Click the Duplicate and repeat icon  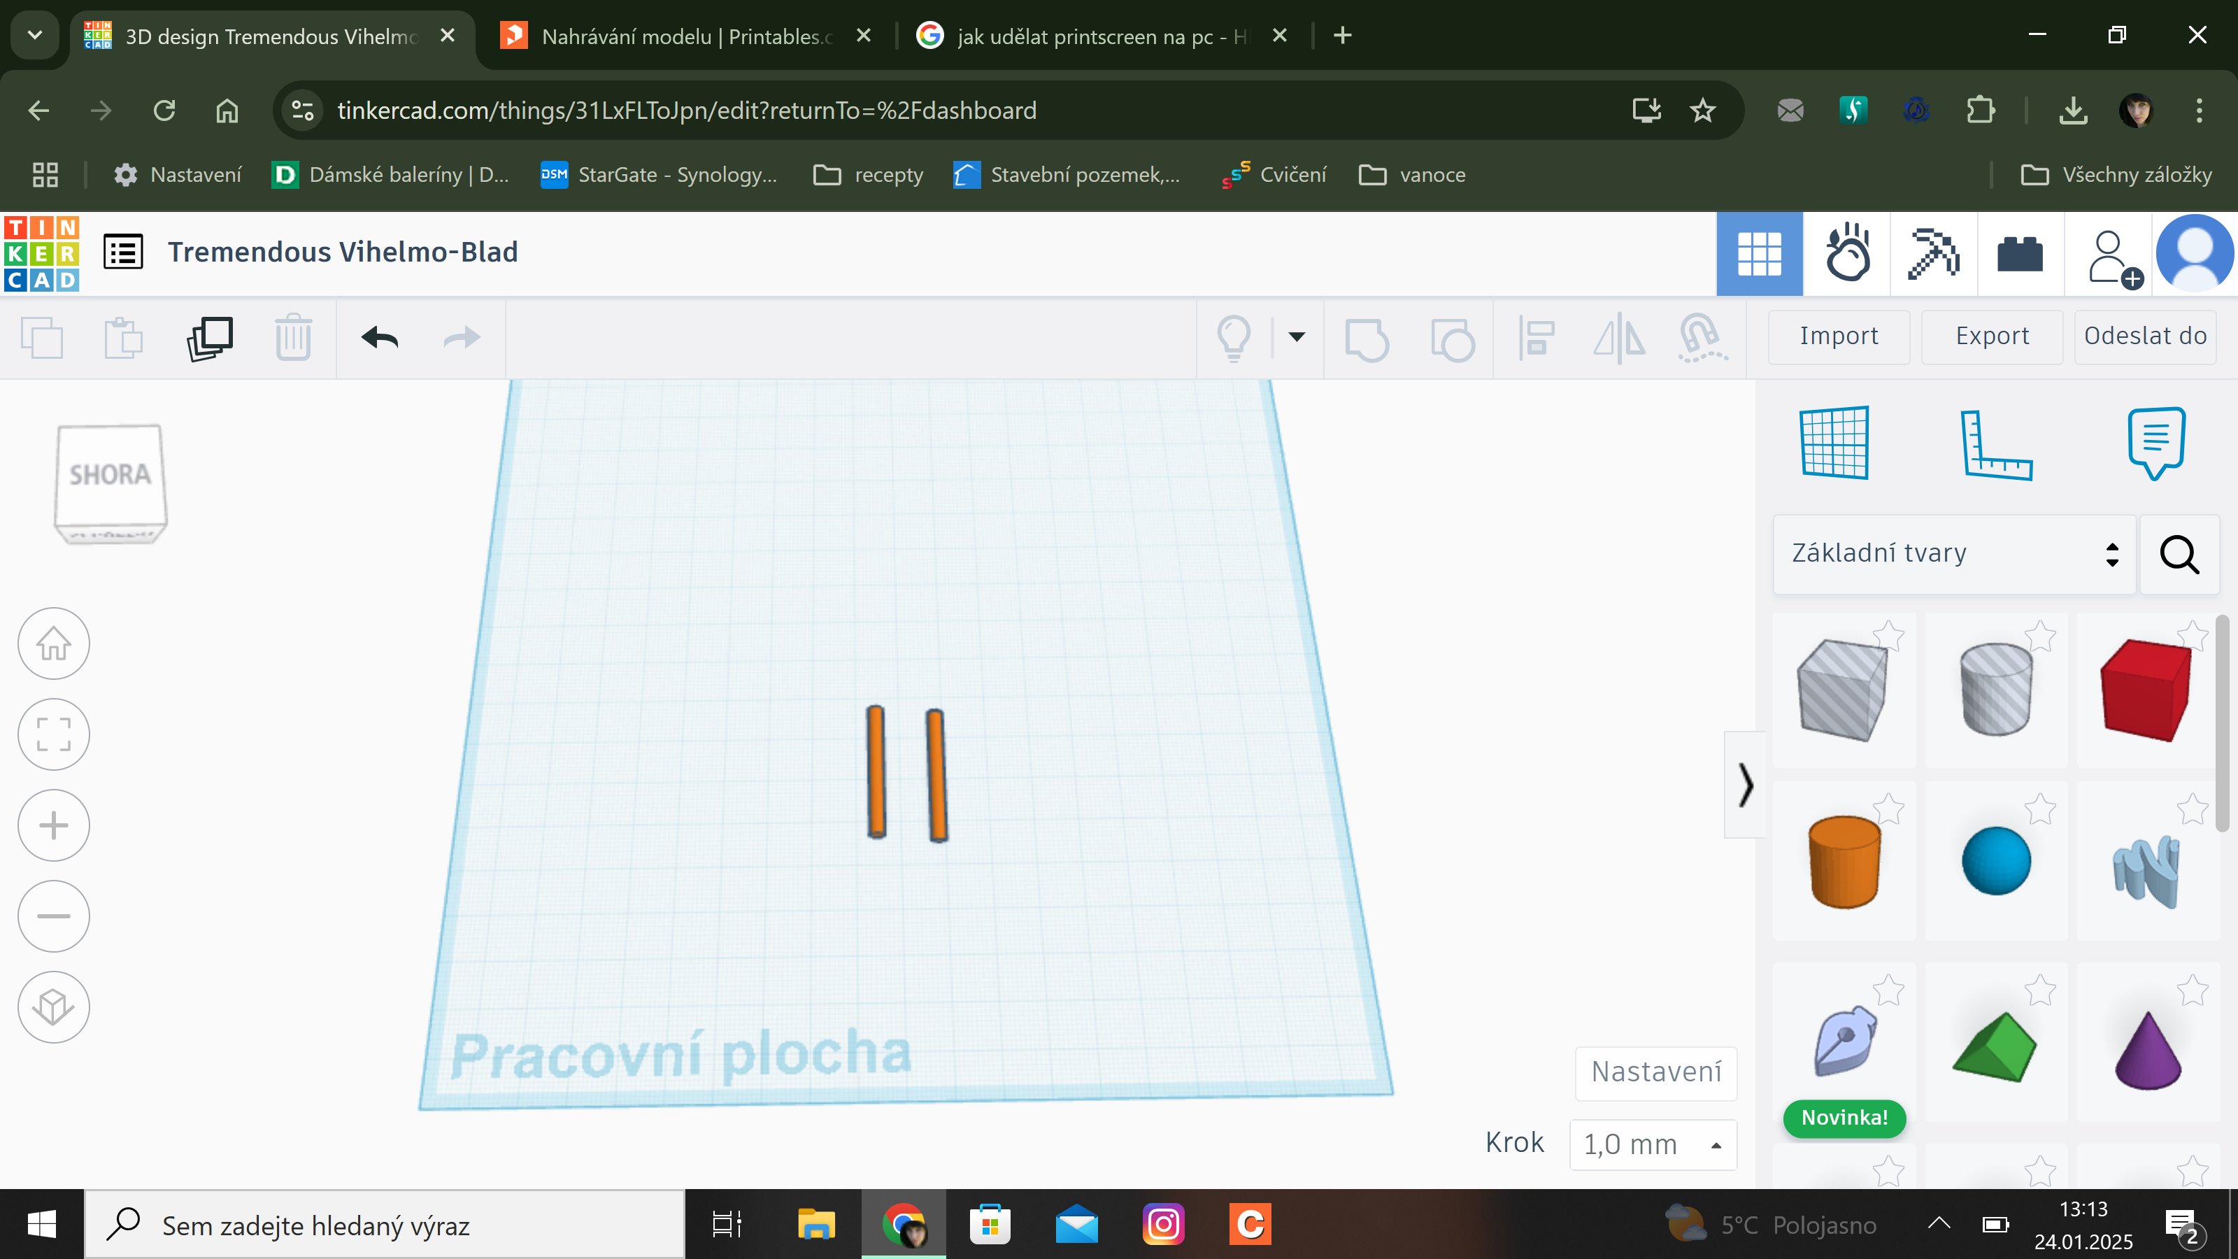coord(209,338)
